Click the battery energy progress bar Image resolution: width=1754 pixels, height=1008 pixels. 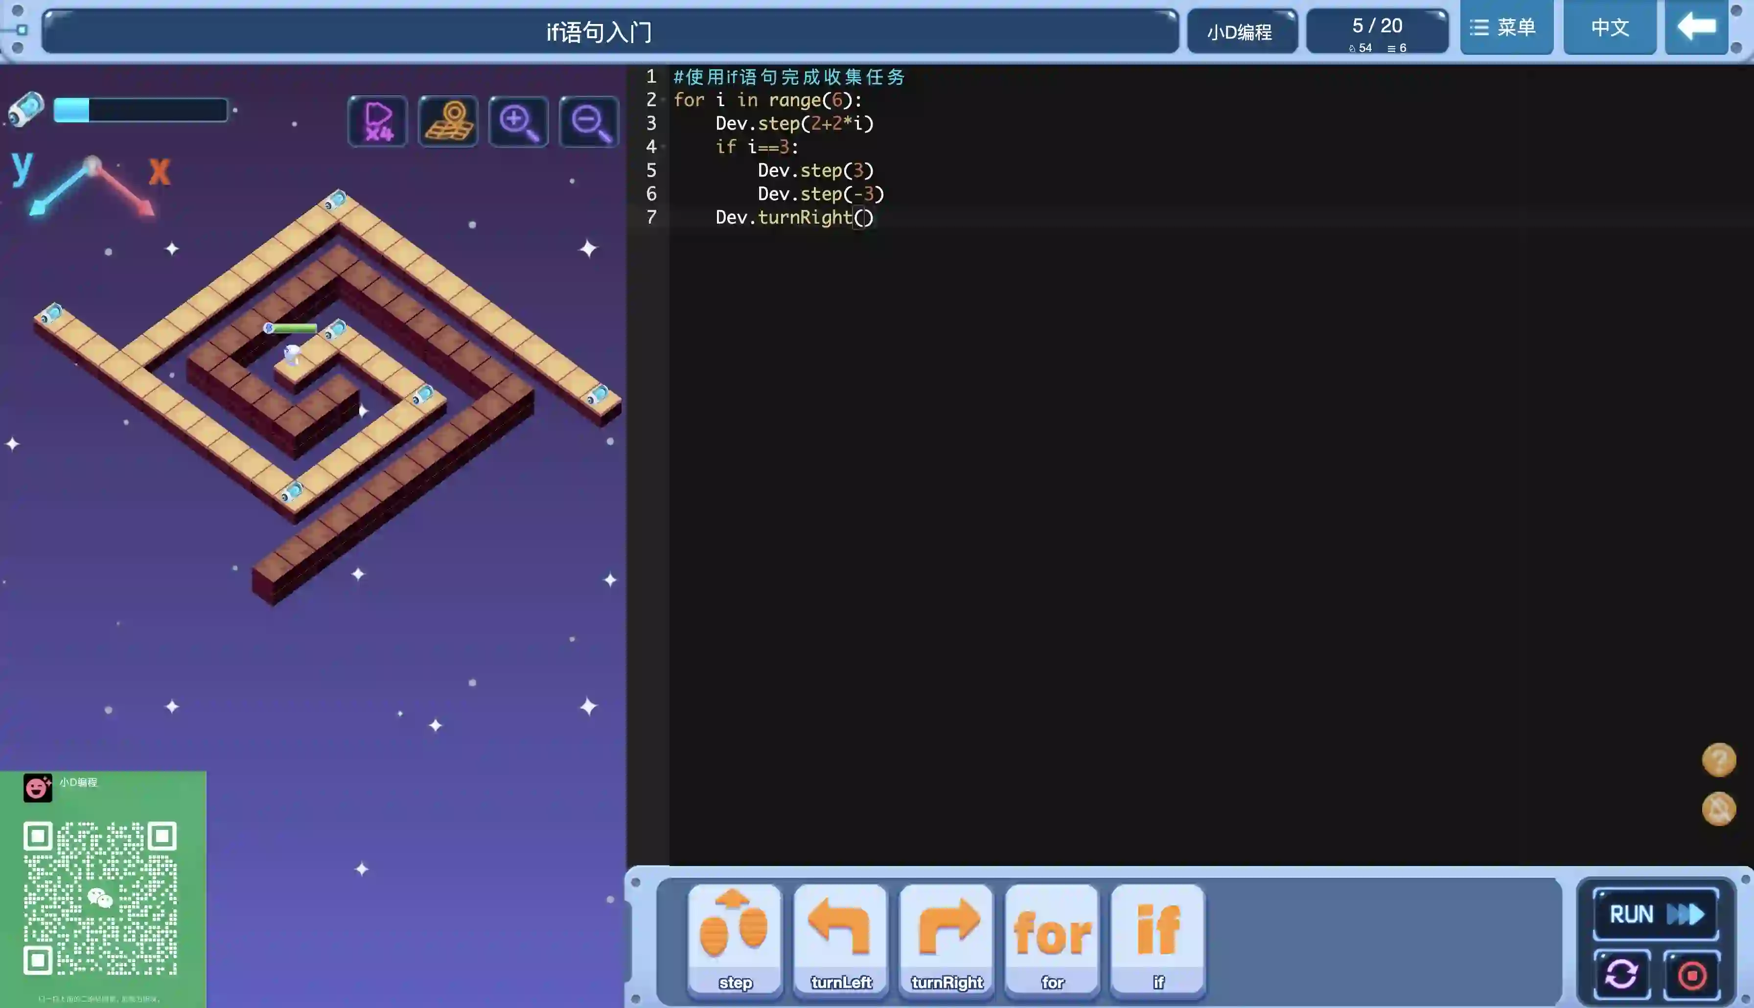(x=140, y=110)
